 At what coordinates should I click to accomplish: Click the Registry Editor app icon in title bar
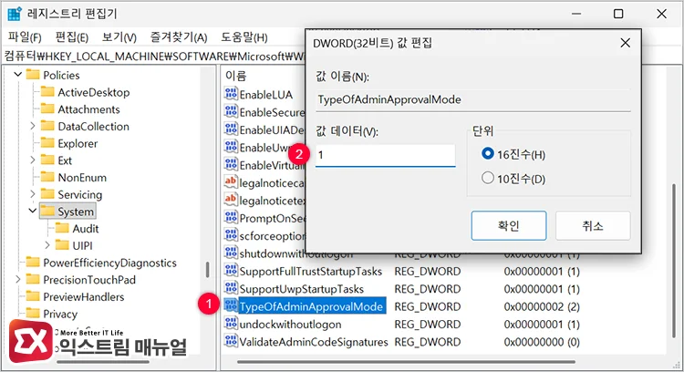[14, 14]
